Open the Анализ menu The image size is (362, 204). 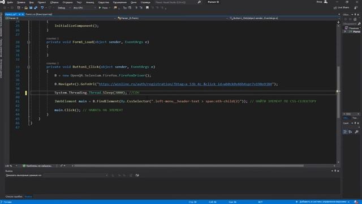pyautogui.click(x=90, y=2)
